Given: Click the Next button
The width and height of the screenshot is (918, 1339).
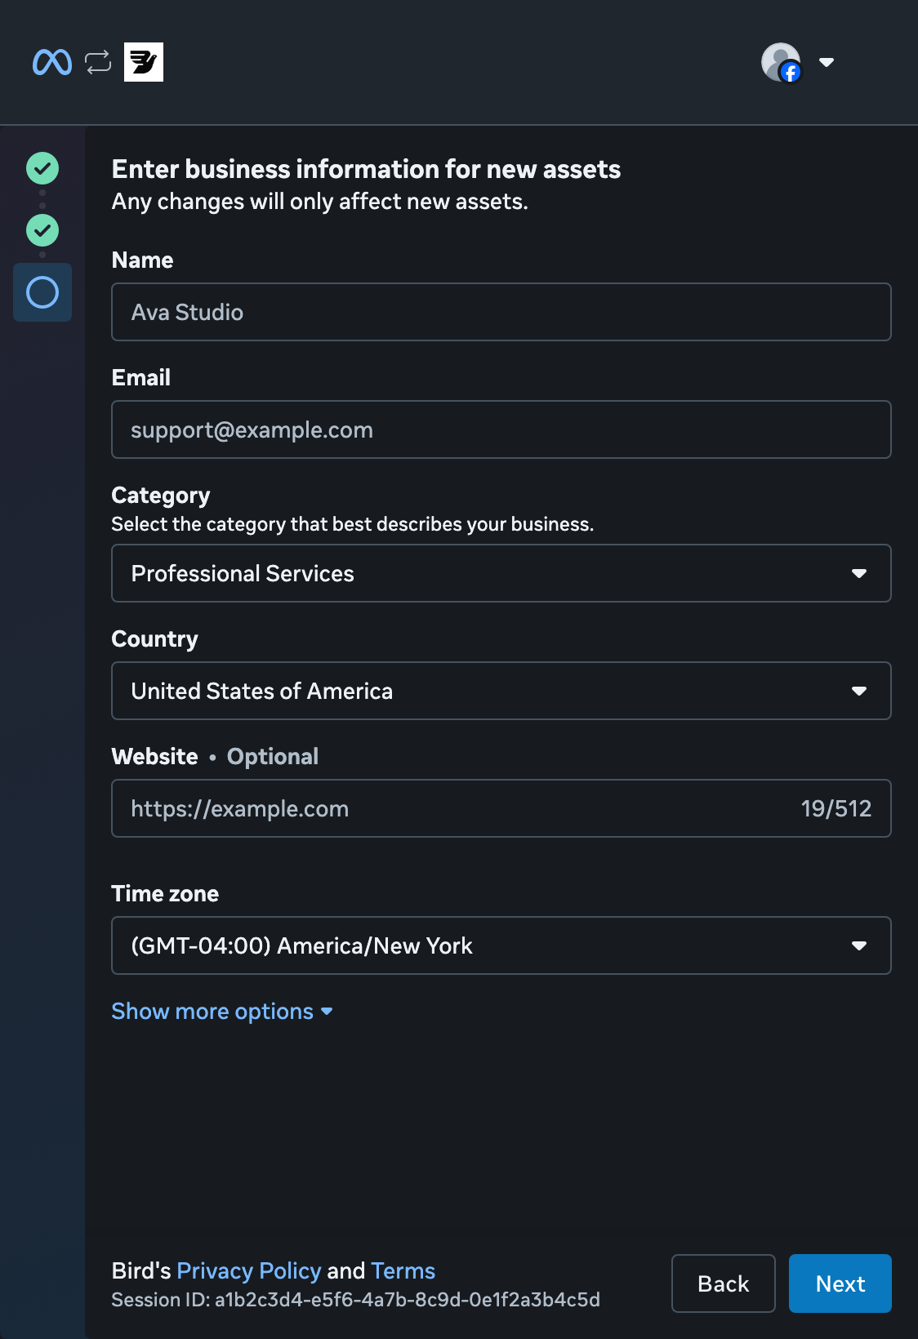Looking at the screenshot, I should click(840, 1283).
